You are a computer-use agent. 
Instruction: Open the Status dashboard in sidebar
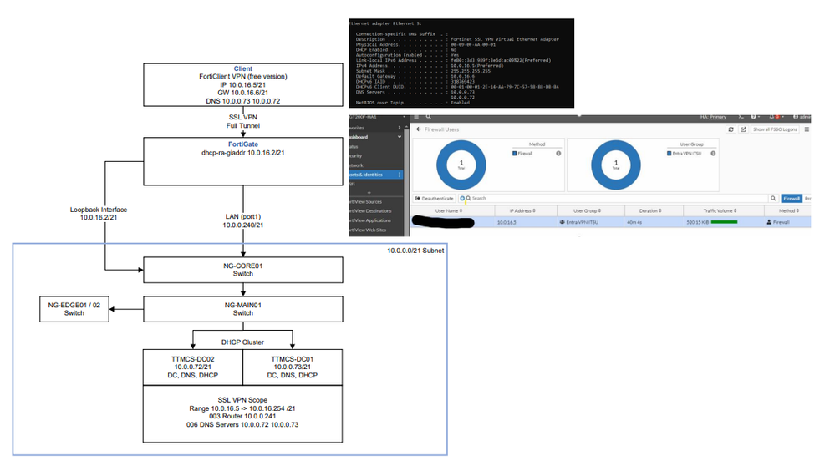(x=375, y=146)
